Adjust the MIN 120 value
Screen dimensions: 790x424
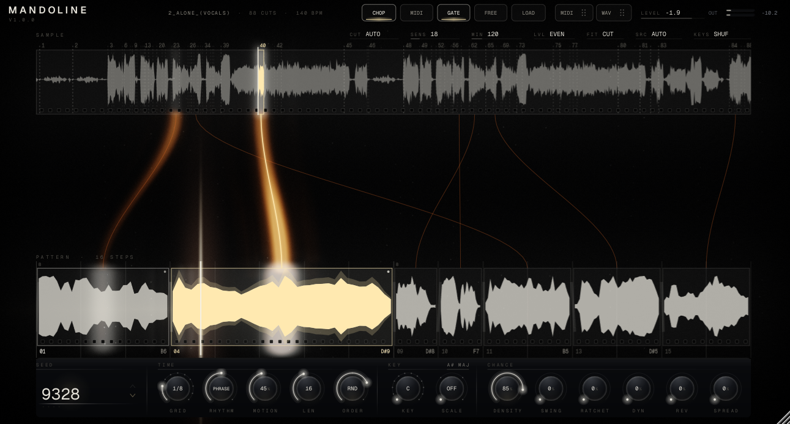click(x=496, y=34)
